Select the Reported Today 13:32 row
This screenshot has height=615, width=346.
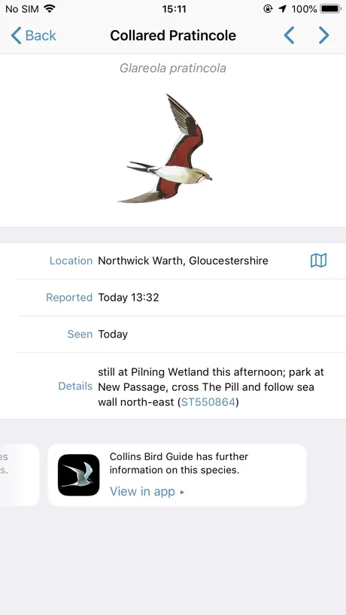173,298
